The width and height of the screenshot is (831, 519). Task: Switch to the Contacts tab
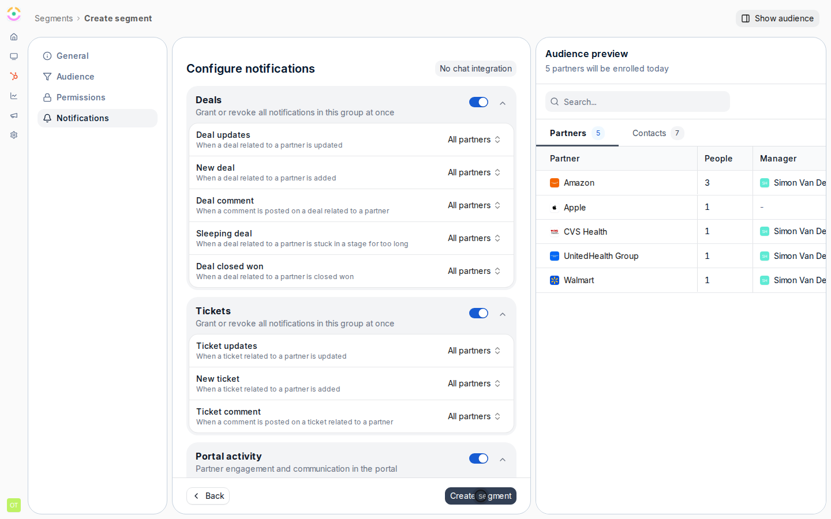pos(658,133)
